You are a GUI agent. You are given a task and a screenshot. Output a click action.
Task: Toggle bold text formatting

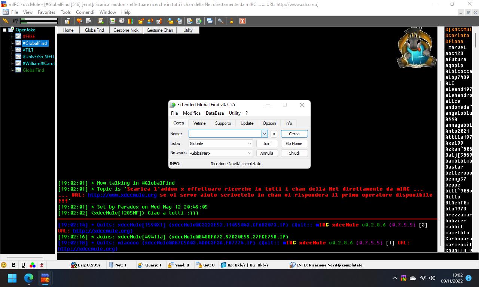pos(14,265)
